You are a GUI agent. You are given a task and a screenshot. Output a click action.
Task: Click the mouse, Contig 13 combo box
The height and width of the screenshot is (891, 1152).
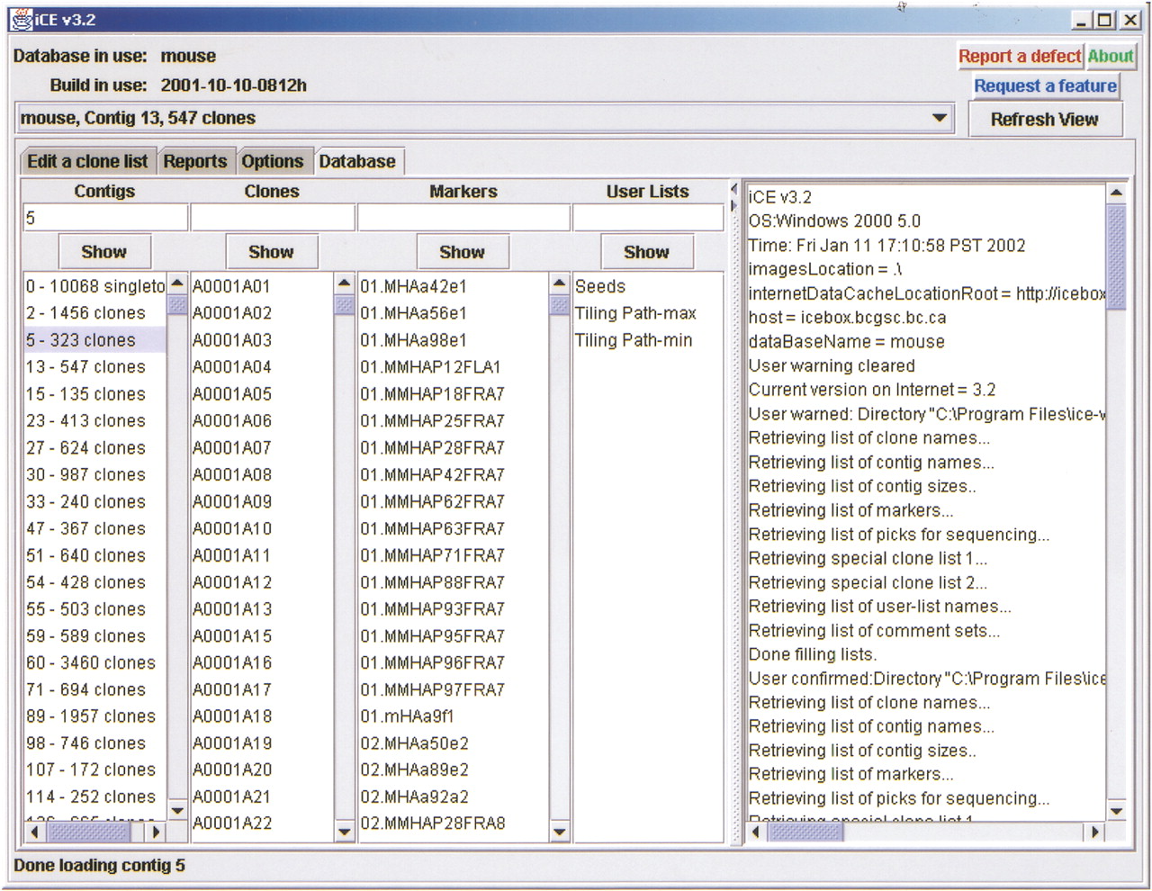[x=486, y=118]
